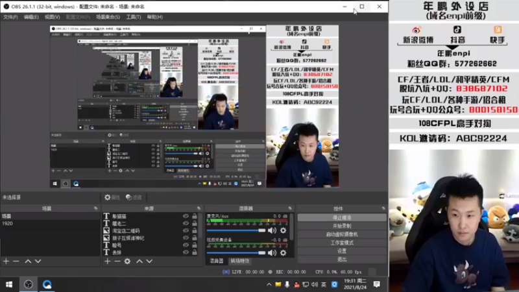519x292 pixels.
Task: Click the OBS preview canvas
Action: click(194, 106)
